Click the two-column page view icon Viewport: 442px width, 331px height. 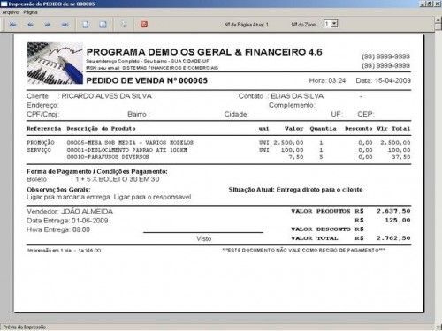(103, 25)
